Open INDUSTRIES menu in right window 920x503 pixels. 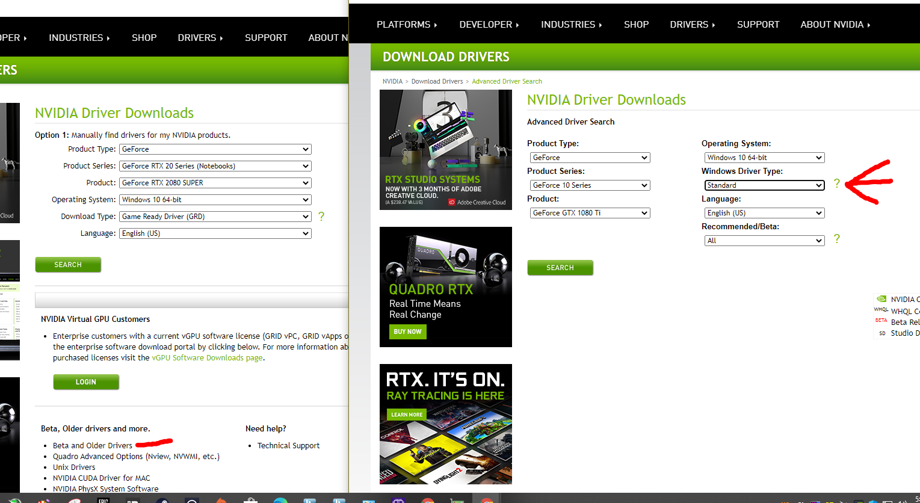(x=572, y=25)
